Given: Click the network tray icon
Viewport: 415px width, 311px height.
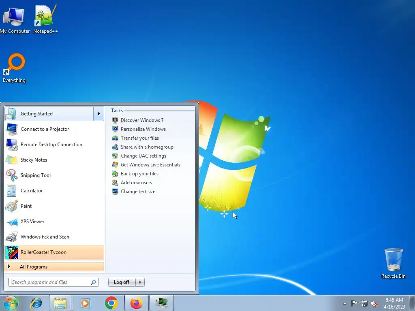Looking at the screenshot, I should [364, 303].
